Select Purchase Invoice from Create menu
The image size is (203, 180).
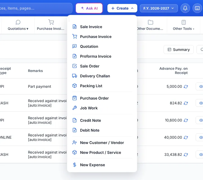coord(102,37)
